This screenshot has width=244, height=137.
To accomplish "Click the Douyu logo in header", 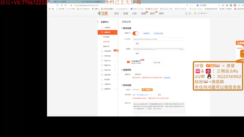I will [103, 13].
